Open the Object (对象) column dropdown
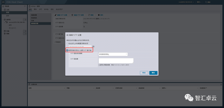The width and height of the screenshot is (224, 108). [x=93, y=88]
